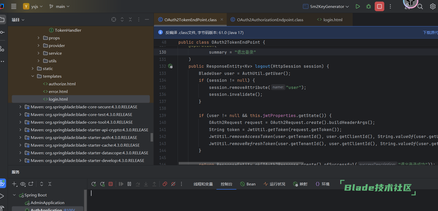The image size is (438, 211).
Task: Open project panel options menu
Action: click(x=139, y=19)
